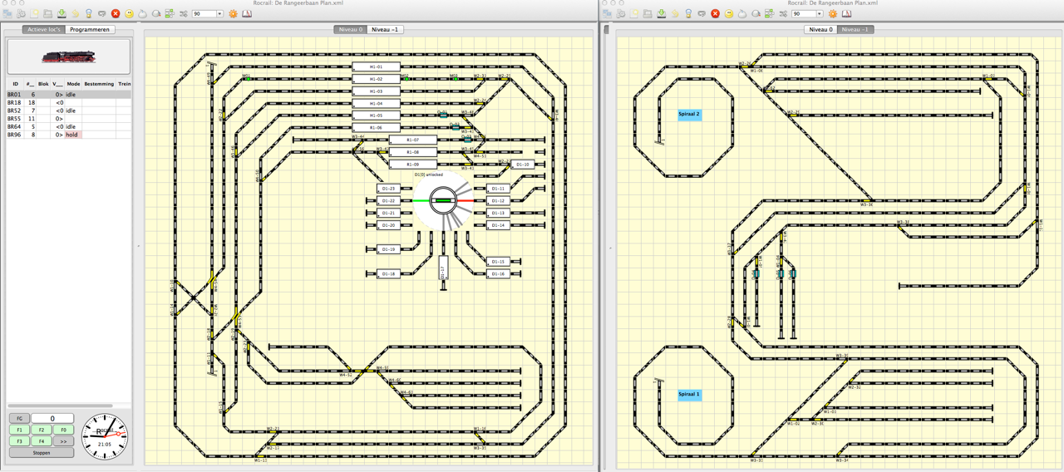Image resolution: width=1064 pixels, height=472 pixels.
Task: Click the horizontal scrollbar under the loco list
Action: click(60, 406)
